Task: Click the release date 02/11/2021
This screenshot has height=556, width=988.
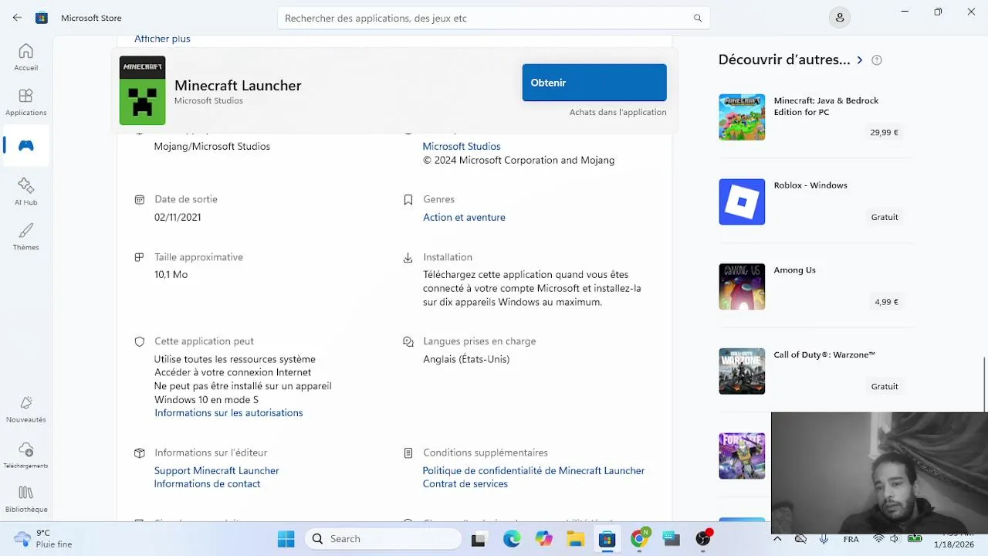Action: pos(178,217)
